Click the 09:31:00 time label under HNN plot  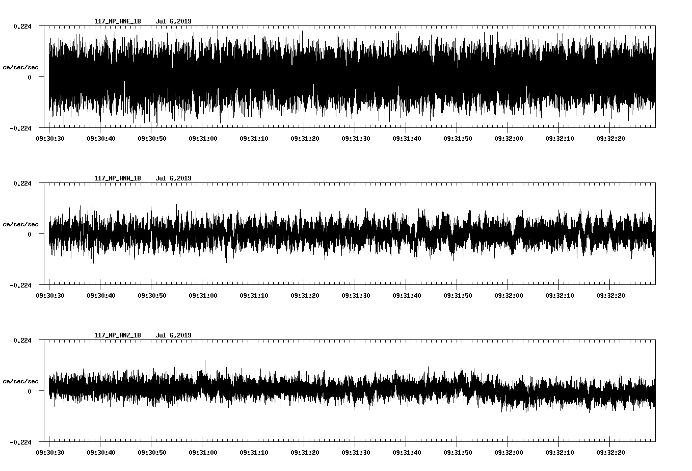[203, 295]
